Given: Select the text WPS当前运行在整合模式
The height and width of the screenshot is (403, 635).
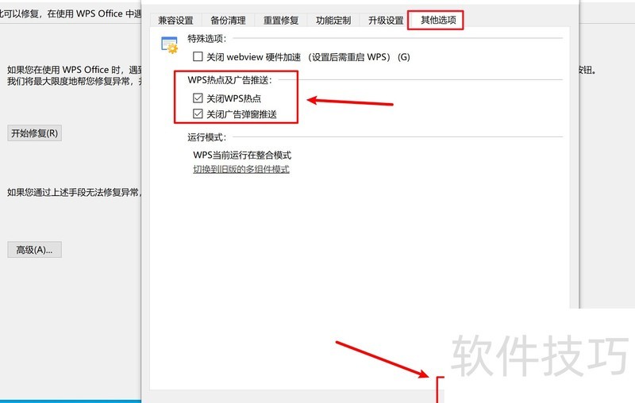Looking at the screenshot, I should pyautogui.click(x=242, y=155).
